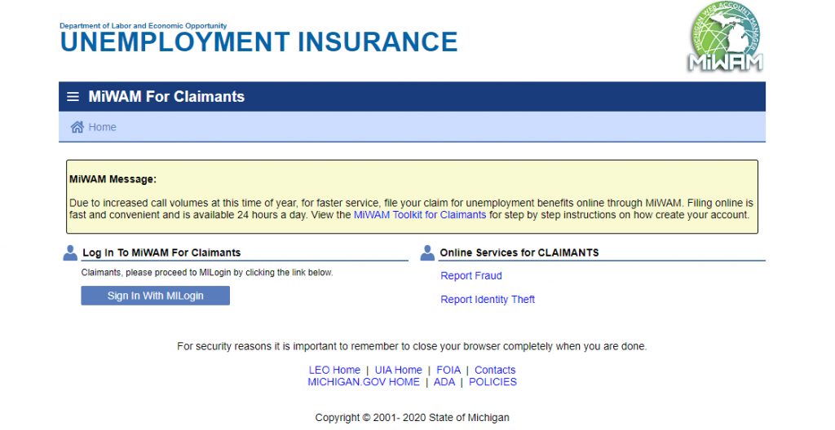Click the house icon beside Home
This screenshot has height=430, width=835.
point(77,127)
